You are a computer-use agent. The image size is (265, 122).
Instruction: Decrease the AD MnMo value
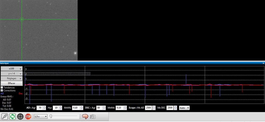coord(82,109)
